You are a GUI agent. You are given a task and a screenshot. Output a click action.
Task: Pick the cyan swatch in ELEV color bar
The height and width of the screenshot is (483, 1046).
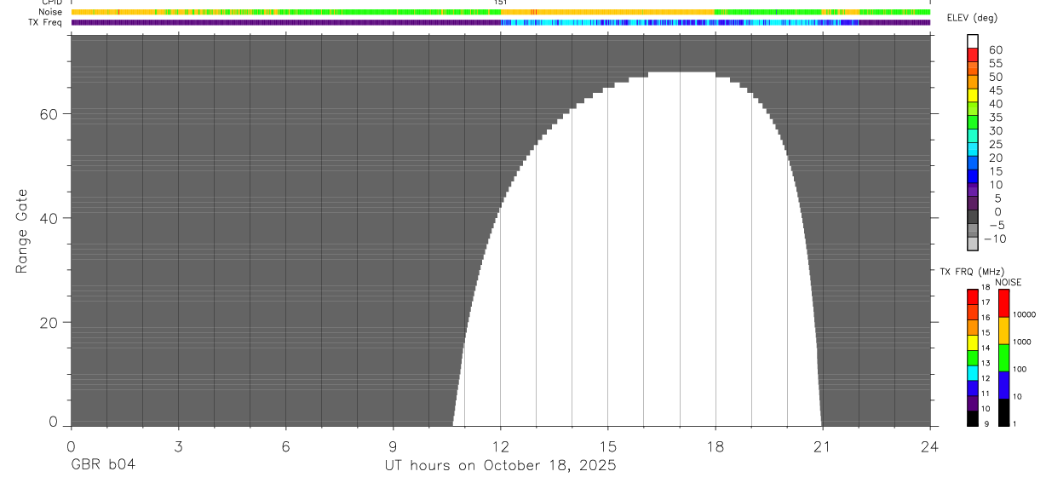tap(973, 149)
